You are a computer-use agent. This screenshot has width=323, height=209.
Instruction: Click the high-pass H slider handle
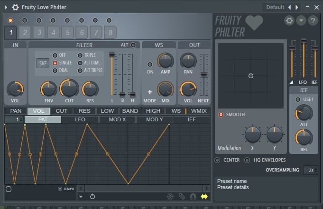coord(133,95)
